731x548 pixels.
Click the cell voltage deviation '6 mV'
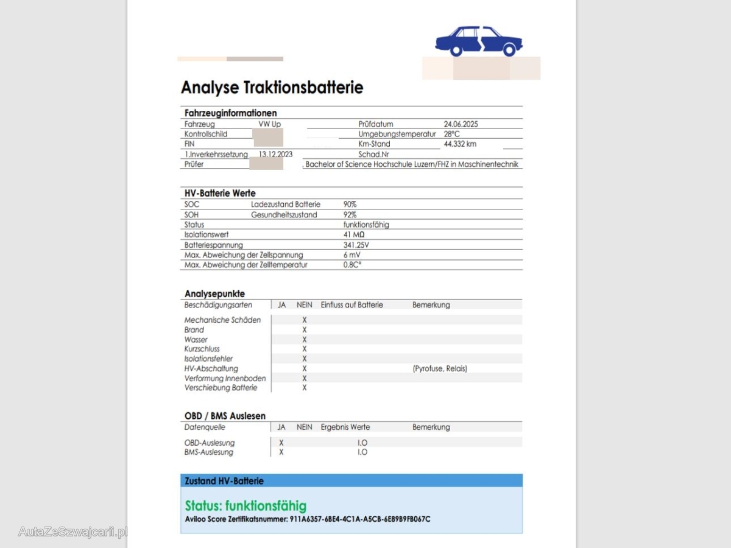click(x=353, y=255)
